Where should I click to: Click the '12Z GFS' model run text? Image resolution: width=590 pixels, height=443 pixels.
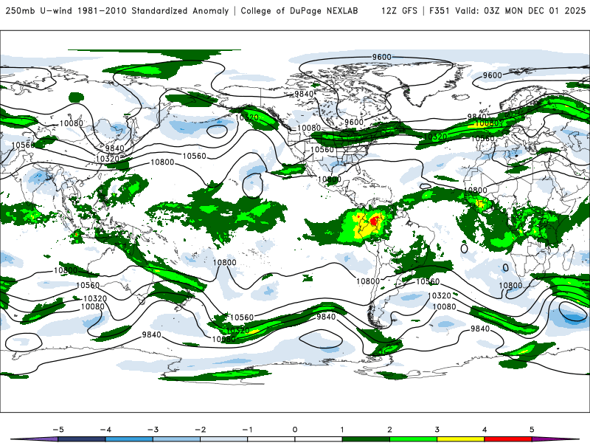(399, 11)
